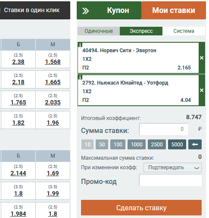Expand При изменении коэфф Подтверждать dropdown
This screenshot has height=218, width=209.
point(172,167)
